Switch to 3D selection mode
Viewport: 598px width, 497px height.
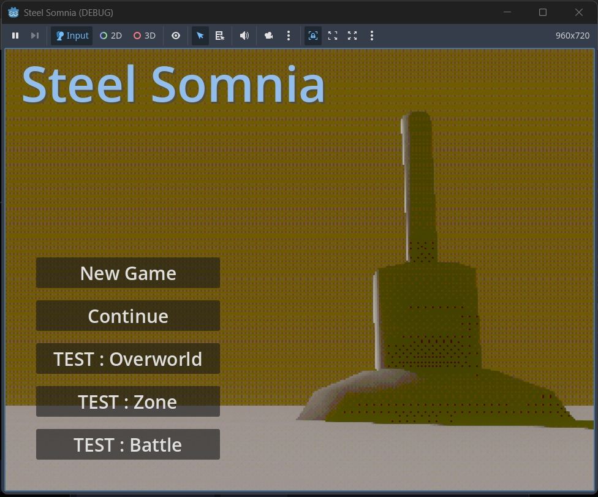click(x=145, y=36)
